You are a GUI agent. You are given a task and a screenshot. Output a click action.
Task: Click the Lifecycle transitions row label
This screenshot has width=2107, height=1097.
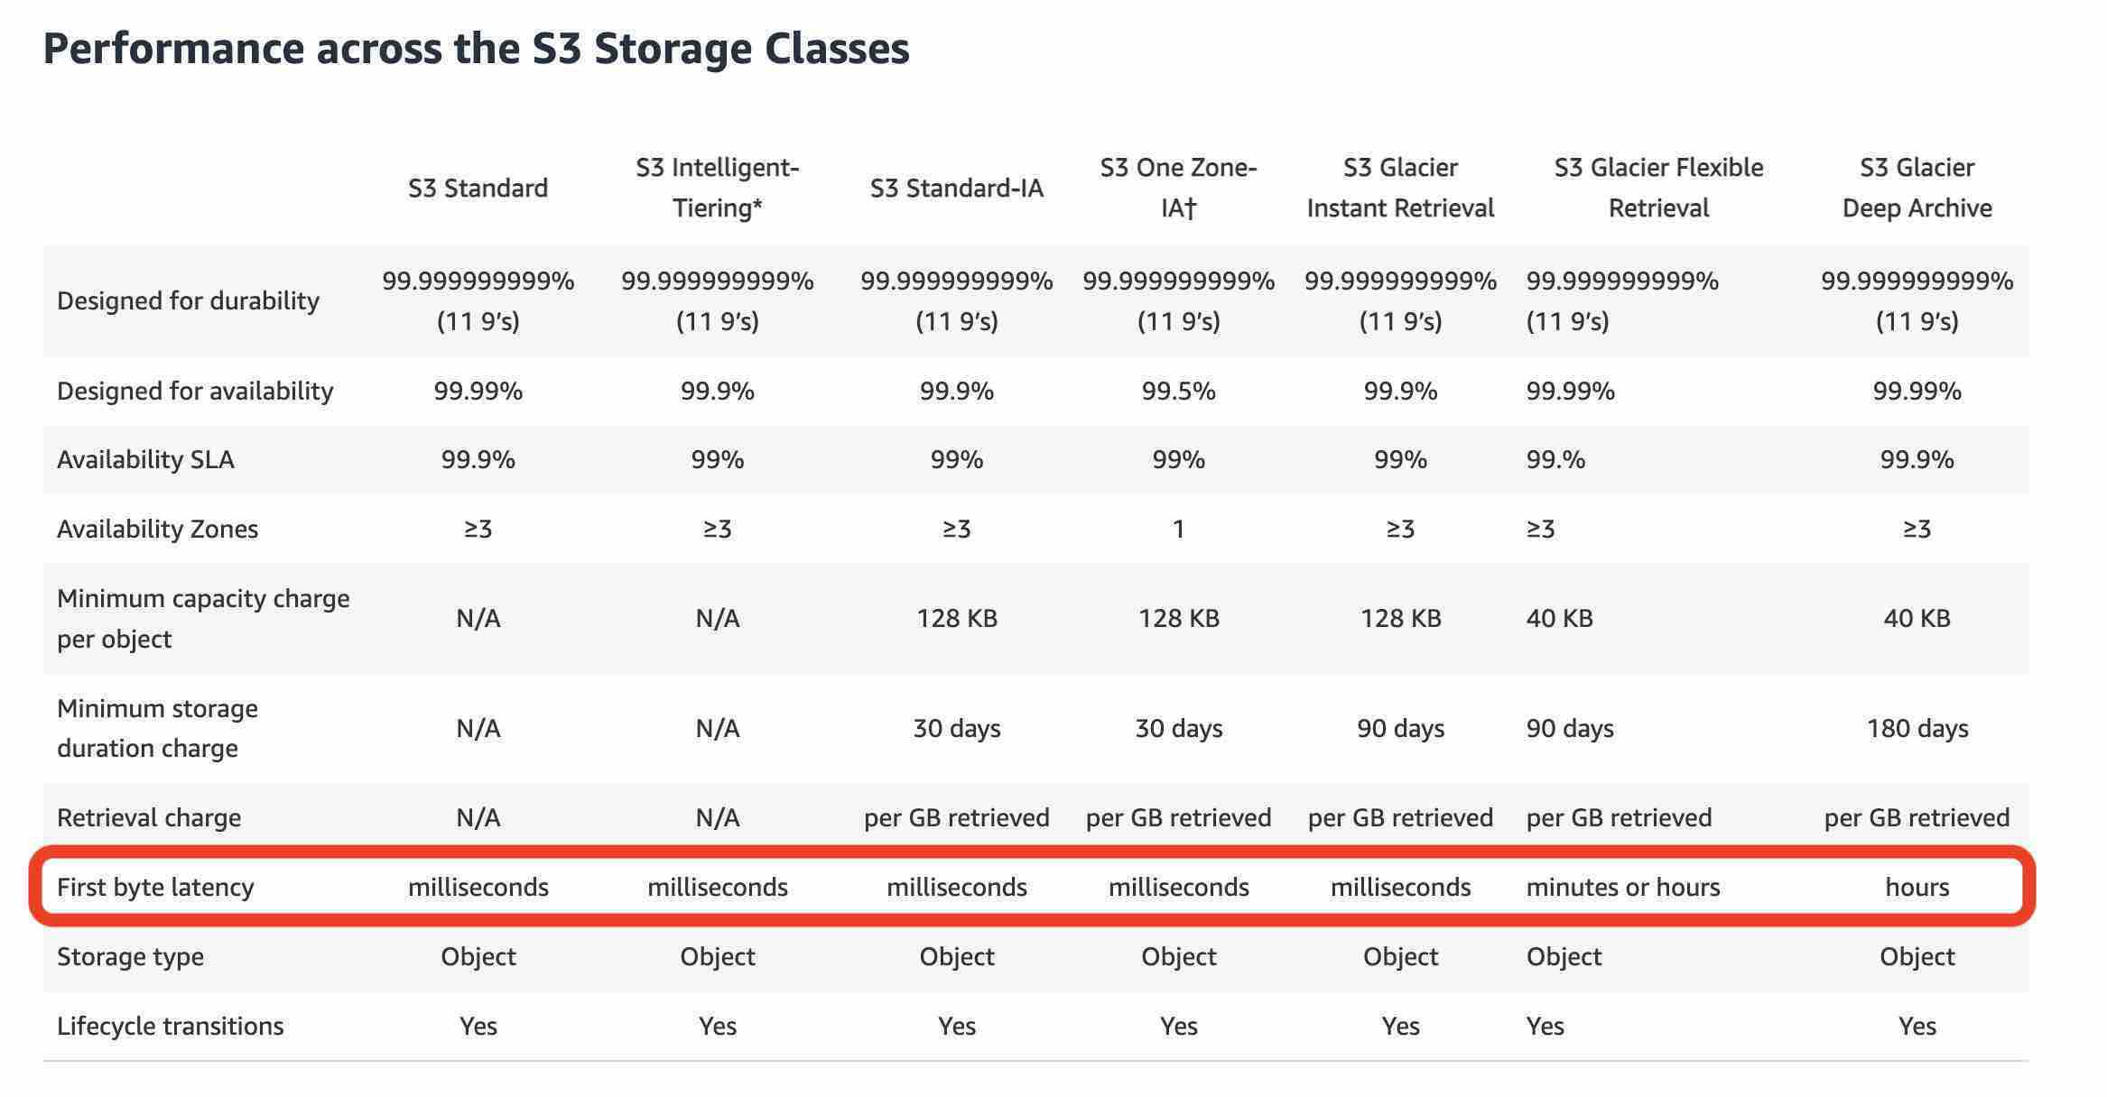pyautogui.click(x=170, y=1026)
